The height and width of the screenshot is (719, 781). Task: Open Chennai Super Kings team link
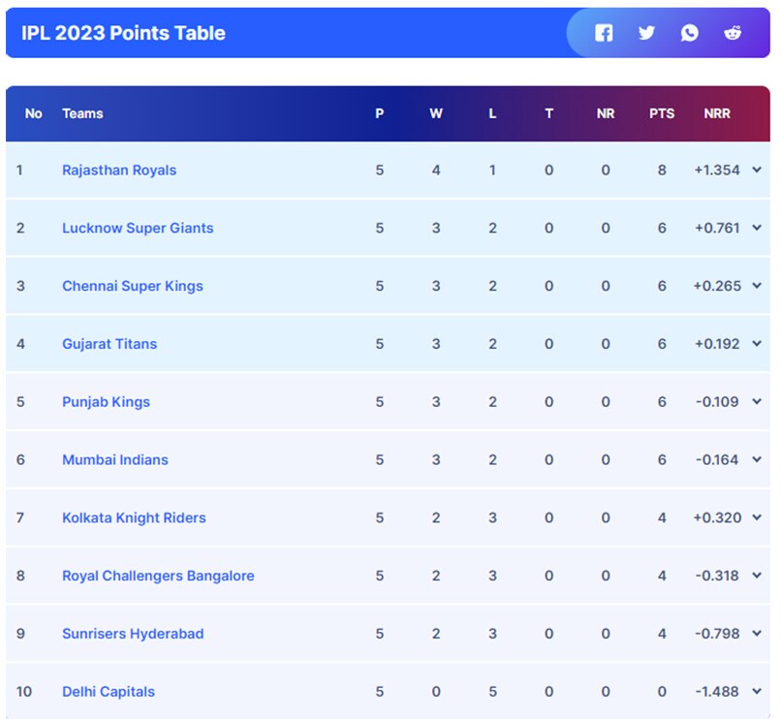133,286
